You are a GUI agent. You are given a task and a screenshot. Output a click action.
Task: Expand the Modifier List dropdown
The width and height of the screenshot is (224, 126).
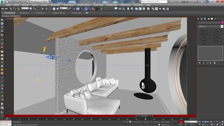[222, 27]
